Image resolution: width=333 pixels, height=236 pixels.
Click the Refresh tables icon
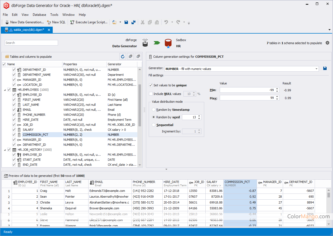(x=123, y=57)
